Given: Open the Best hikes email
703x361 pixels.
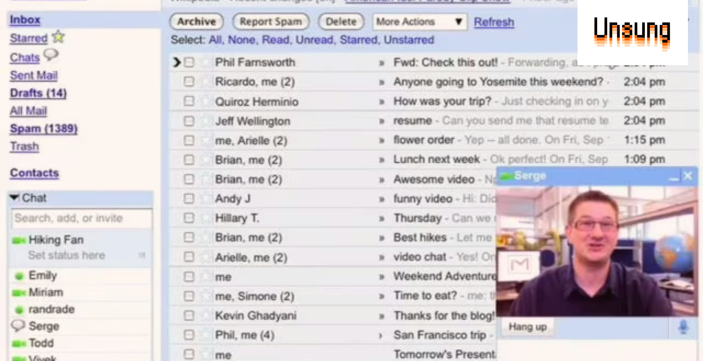Looking at the screenshot, I should coord(420,237).
